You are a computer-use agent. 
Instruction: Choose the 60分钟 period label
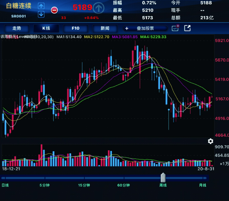click(x=124, y=185)
